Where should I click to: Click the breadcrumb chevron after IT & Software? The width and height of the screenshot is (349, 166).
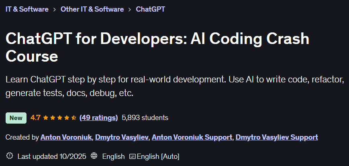pos(55,10)
